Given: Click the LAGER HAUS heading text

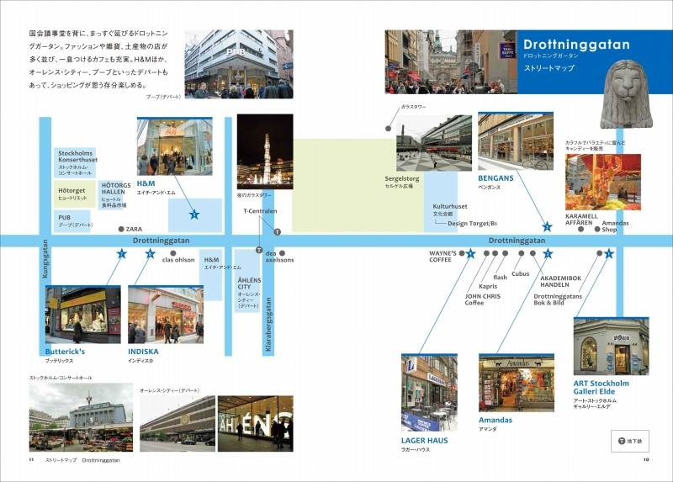Looking at the screenshot, I should tap(425, 441).
